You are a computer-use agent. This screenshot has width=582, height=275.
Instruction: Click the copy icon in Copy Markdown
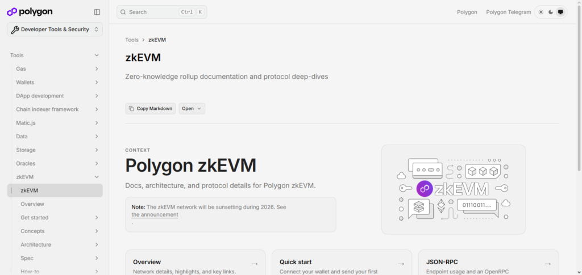(131, 108)
